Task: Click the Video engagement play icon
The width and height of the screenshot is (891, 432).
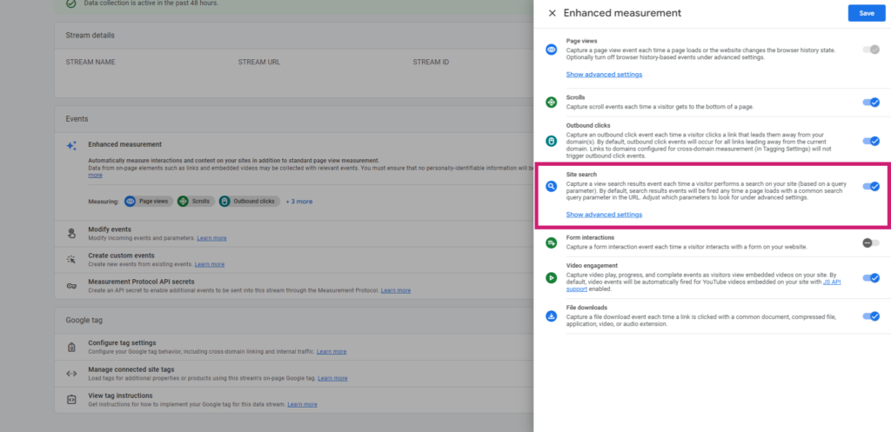Action: coord(551,278)
